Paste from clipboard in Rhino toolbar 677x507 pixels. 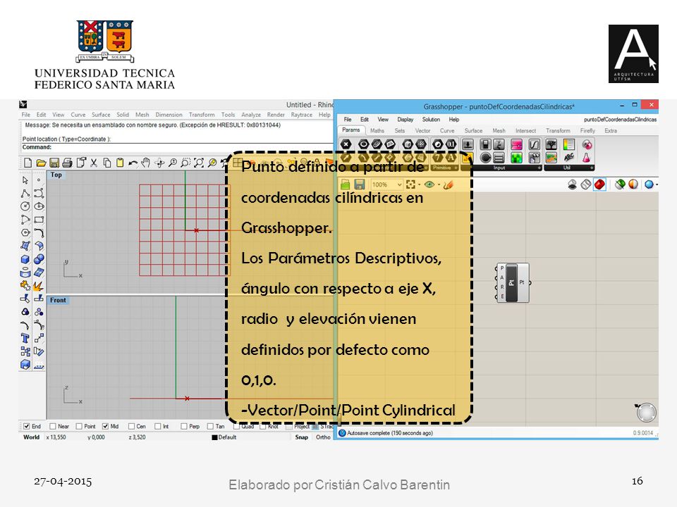120,163
